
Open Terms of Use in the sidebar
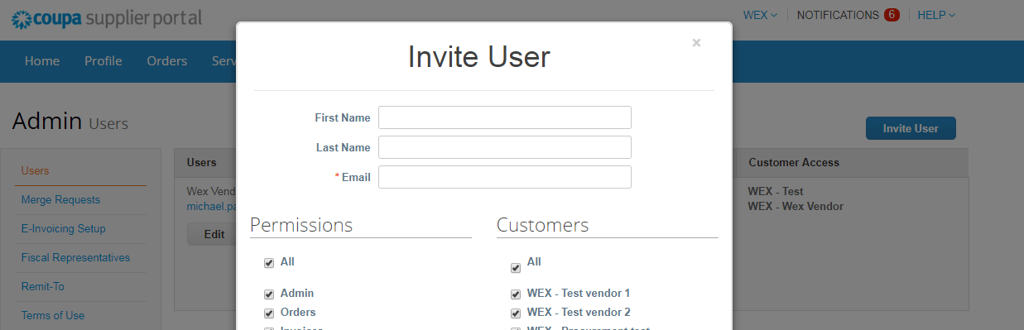53,315
